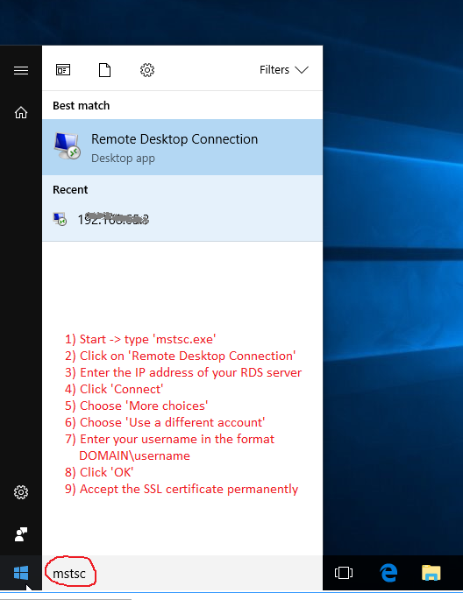Click the 'Best match' heading
Image resolution: width=463 pixels, height=600 pixels.
pyautogui.click(x=82, y=106)
